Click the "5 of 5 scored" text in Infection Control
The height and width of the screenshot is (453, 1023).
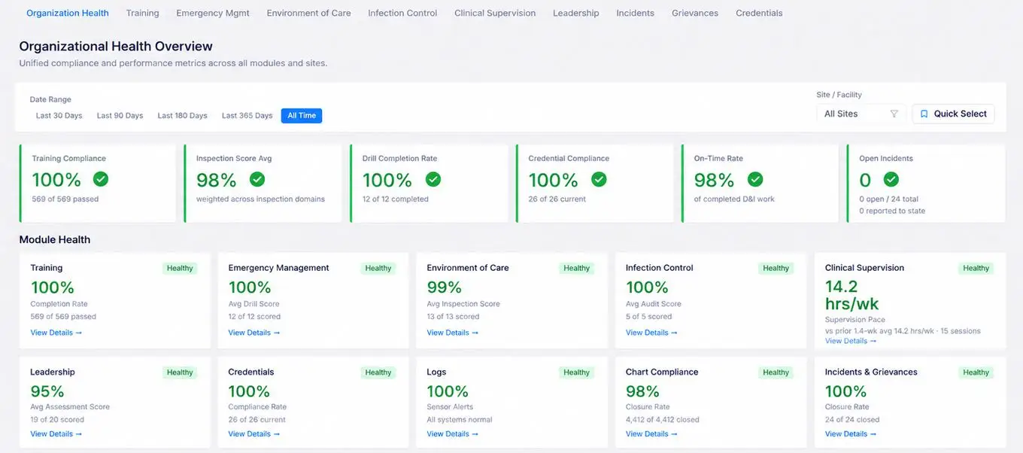(x=649, y=317)
